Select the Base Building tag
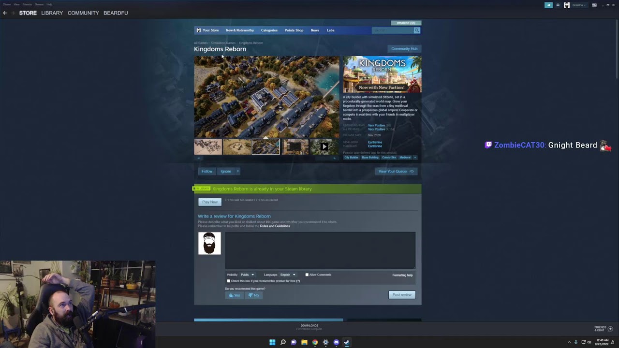This screenshot has height=348, width=619. 370,157
